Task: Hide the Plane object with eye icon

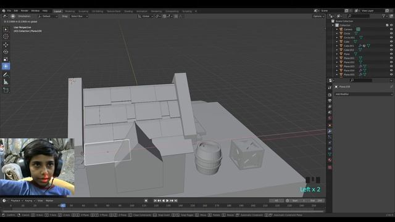Action: [x=391, y=54]
